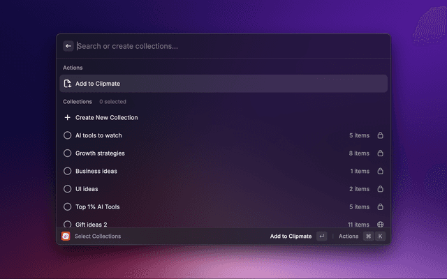Select the UI ideas collection circle
The image size is (447, 279).
(68, 189)
